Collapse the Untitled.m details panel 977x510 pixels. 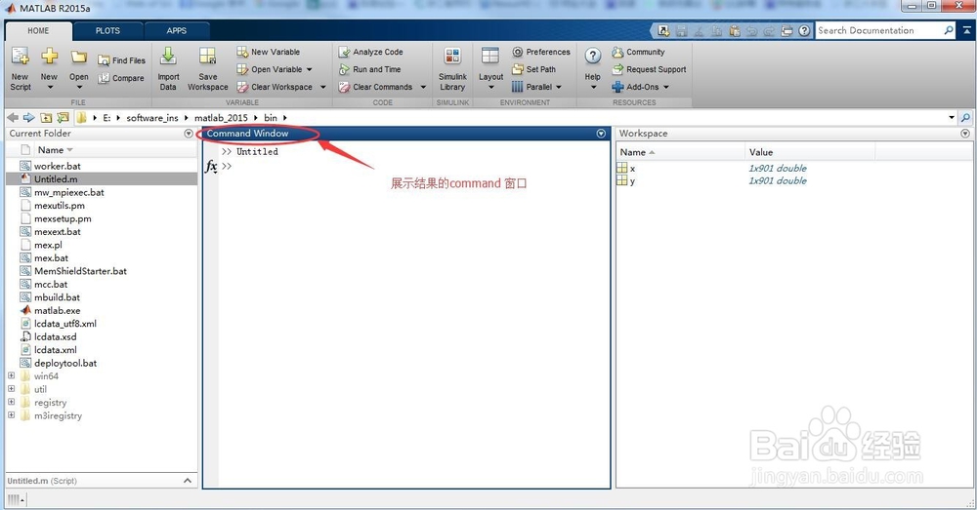click(x=188, y=481)
